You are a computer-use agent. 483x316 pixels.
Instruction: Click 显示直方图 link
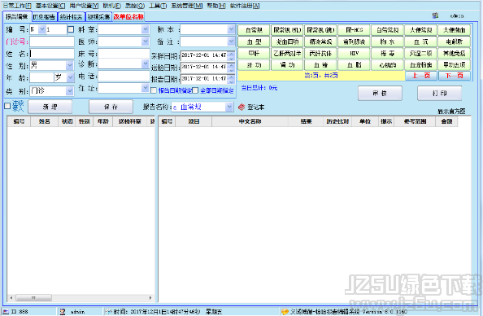[451, 112]
